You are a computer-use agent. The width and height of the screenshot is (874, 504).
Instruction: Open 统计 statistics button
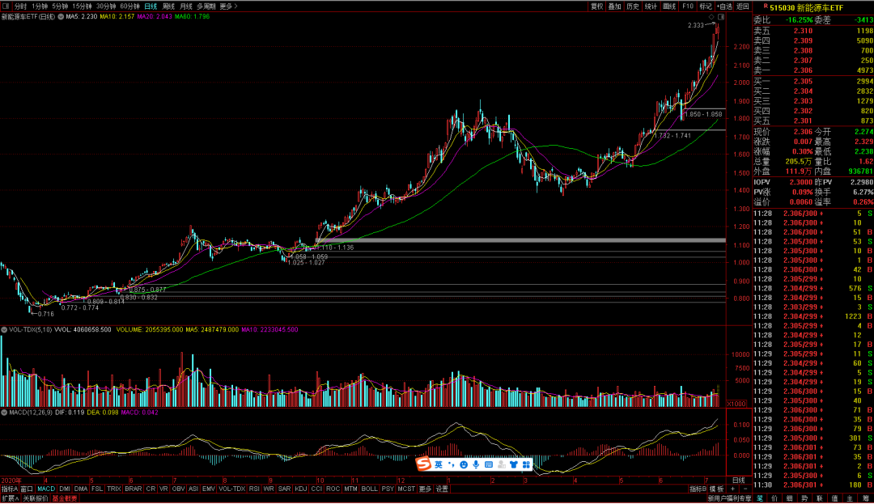tap(651, 6)
